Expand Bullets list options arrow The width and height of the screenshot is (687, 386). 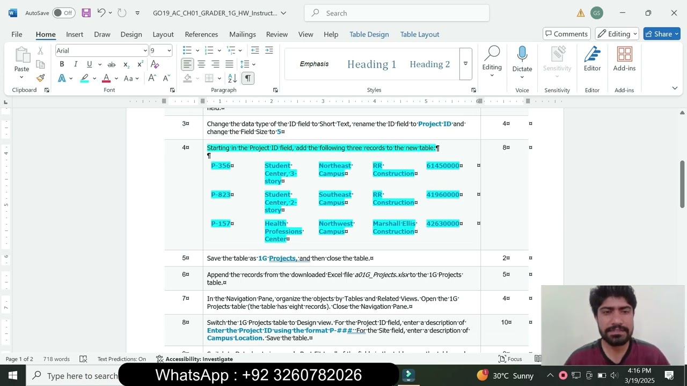197,50
